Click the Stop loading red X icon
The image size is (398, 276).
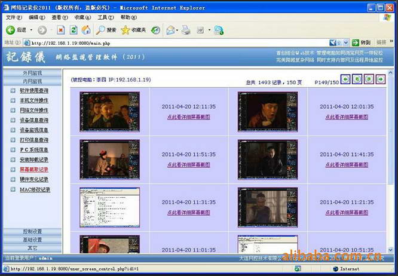pyautogui.click(x=60, y=30)
